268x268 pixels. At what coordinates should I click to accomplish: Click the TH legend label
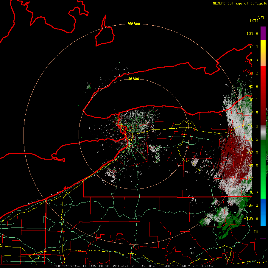[256, 232]
